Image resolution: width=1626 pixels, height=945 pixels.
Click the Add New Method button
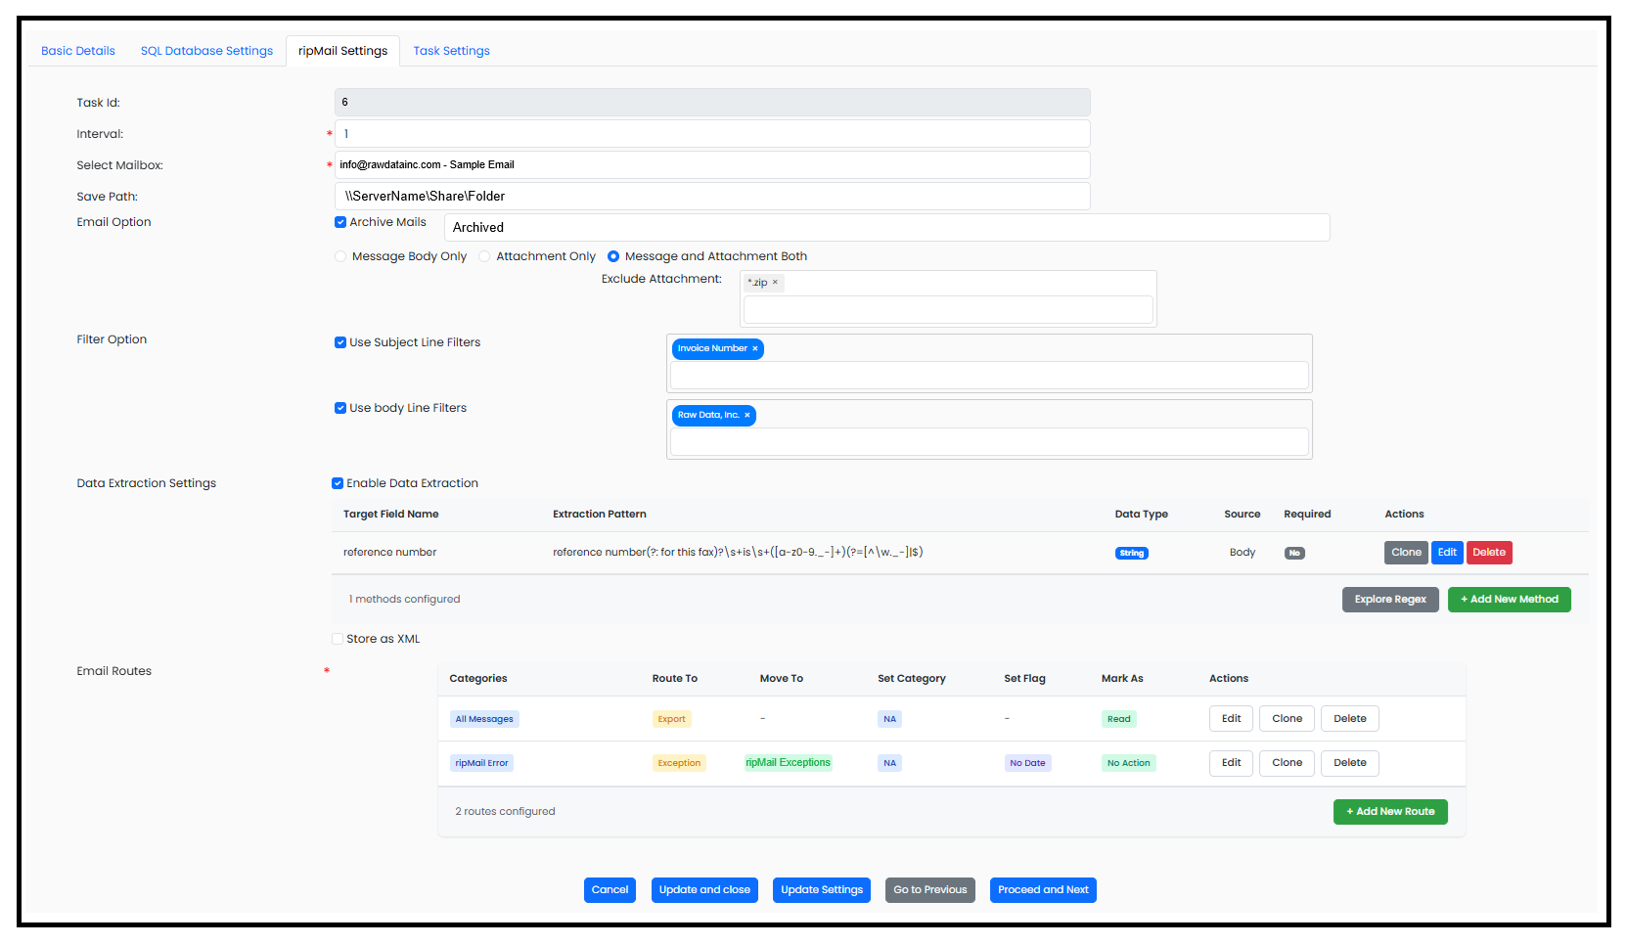point(1509,600)
